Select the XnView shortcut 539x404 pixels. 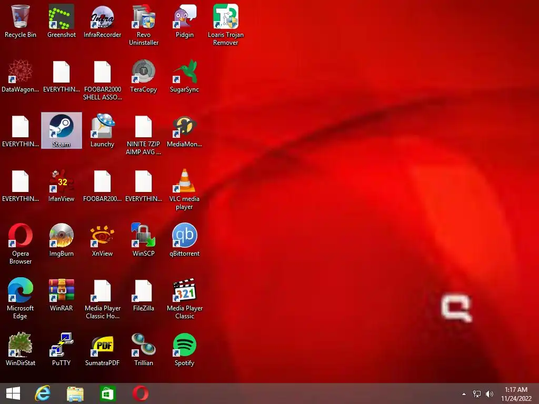(x=102, y=240)
